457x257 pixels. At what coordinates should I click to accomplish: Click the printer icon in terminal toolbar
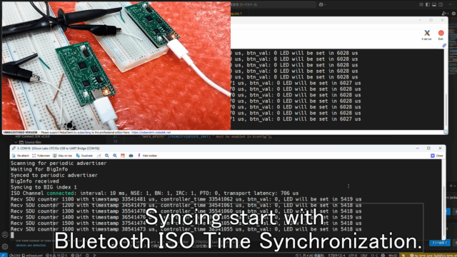pyautogui.click(x=131, y=156)
